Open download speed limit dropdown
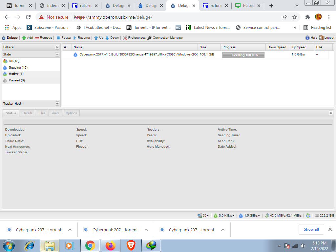This screenshot has width=336, height=252. pos(224,216)
